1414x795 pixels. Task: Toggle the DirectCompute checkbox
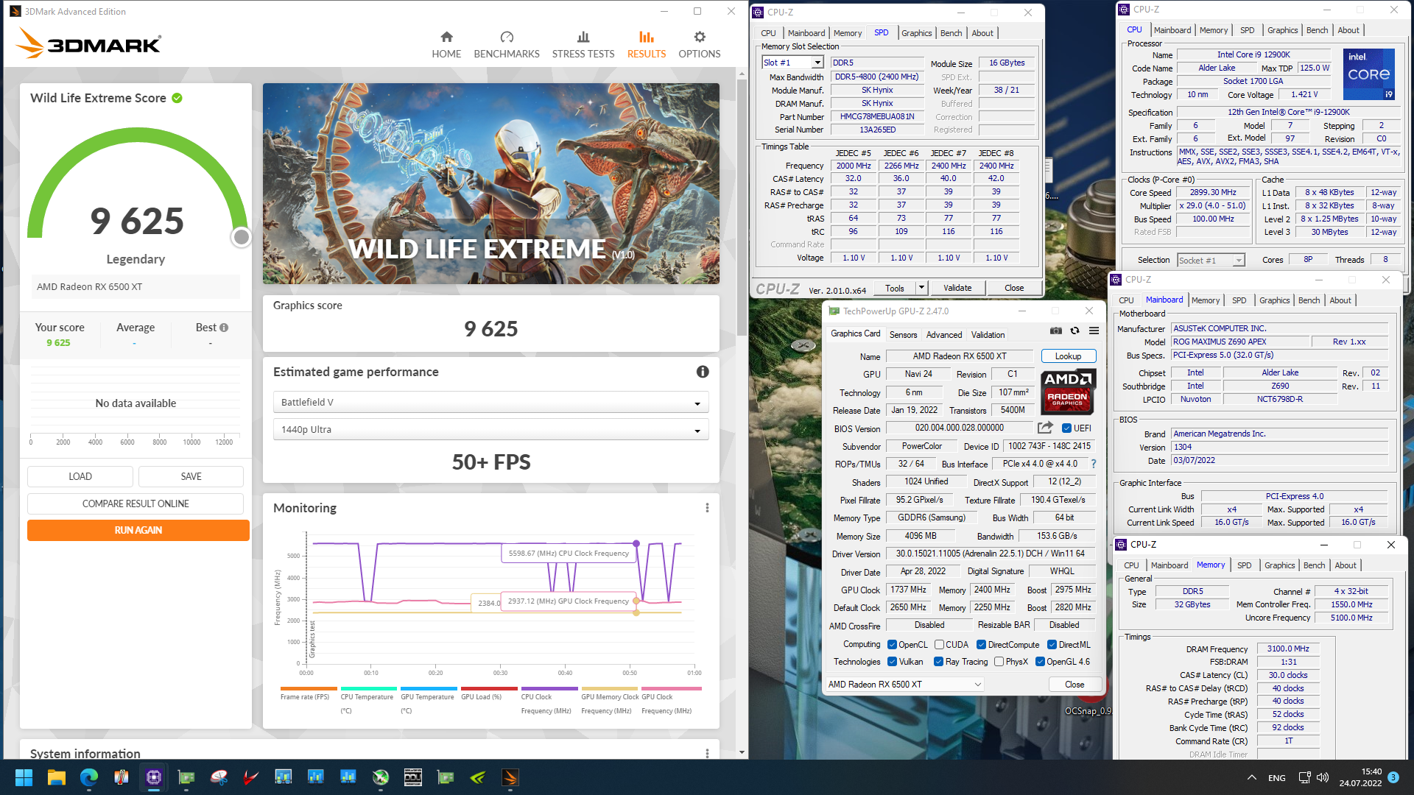[981, 644]
